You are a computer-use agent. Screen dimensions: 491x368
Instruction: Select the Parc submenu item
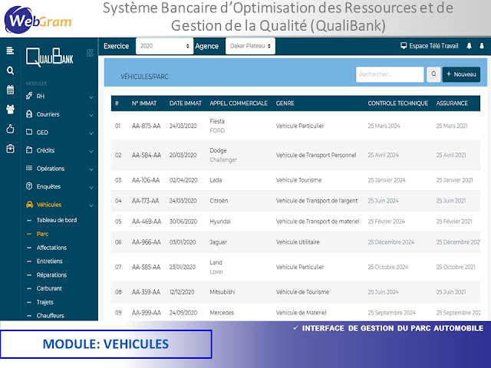tap(42, 234)
